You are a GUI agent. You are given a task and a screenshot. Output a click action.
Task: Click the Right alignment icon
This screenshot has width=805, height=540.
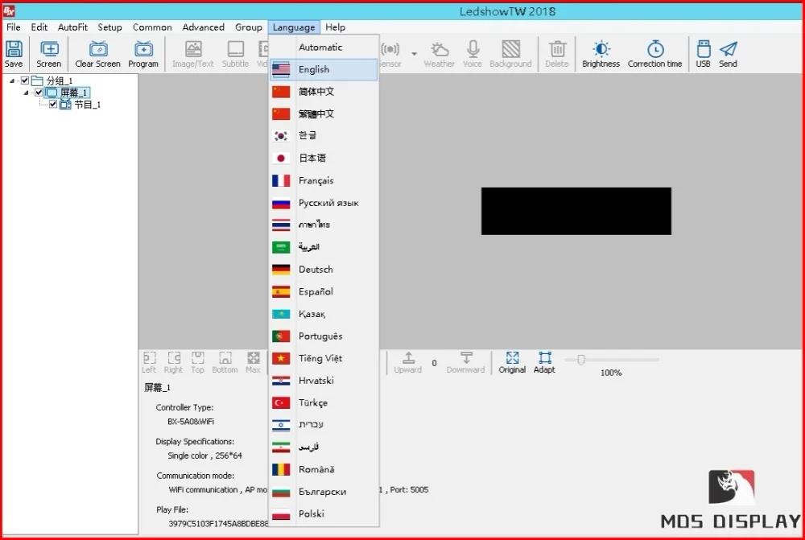[174, 362]
